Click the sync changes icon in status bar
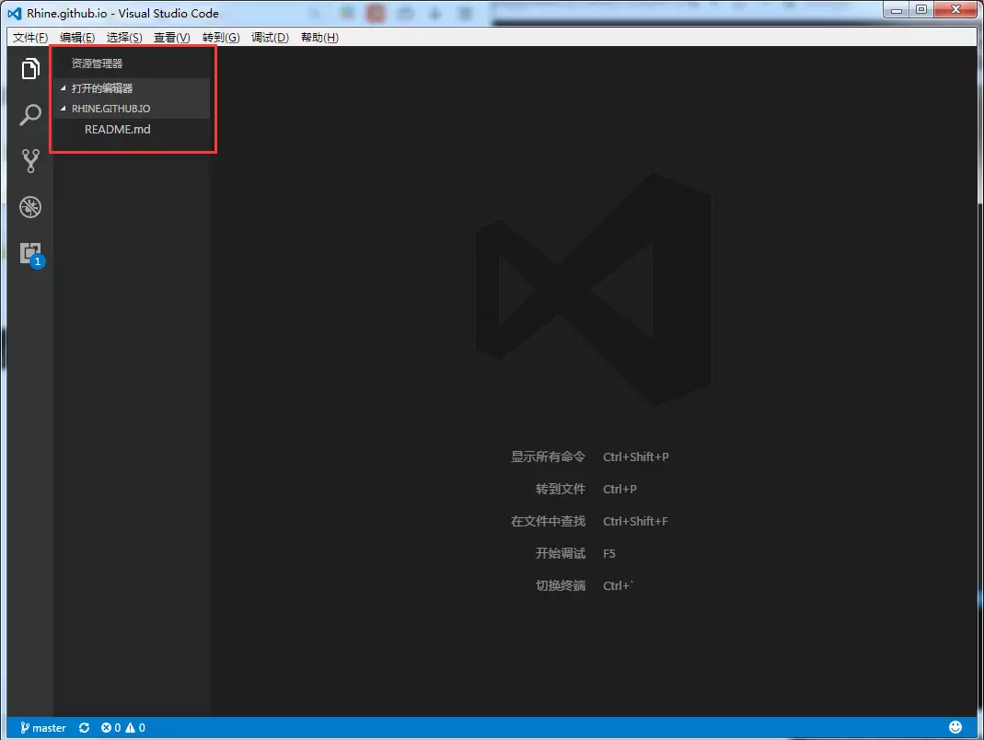The image size is (984, 740). (x=84, y=728)
